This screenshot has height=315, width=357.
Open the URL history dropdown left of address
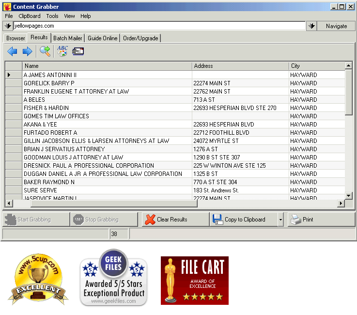point(8,26)
